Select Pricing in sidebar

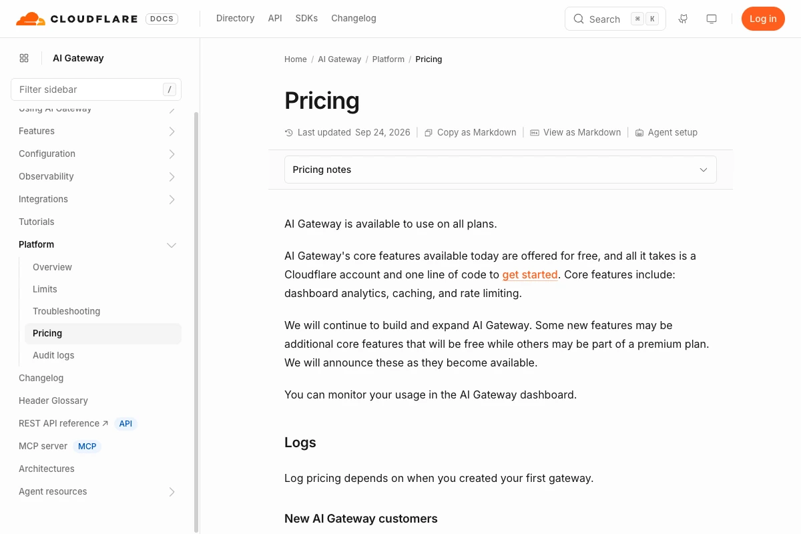pos(103,333)
